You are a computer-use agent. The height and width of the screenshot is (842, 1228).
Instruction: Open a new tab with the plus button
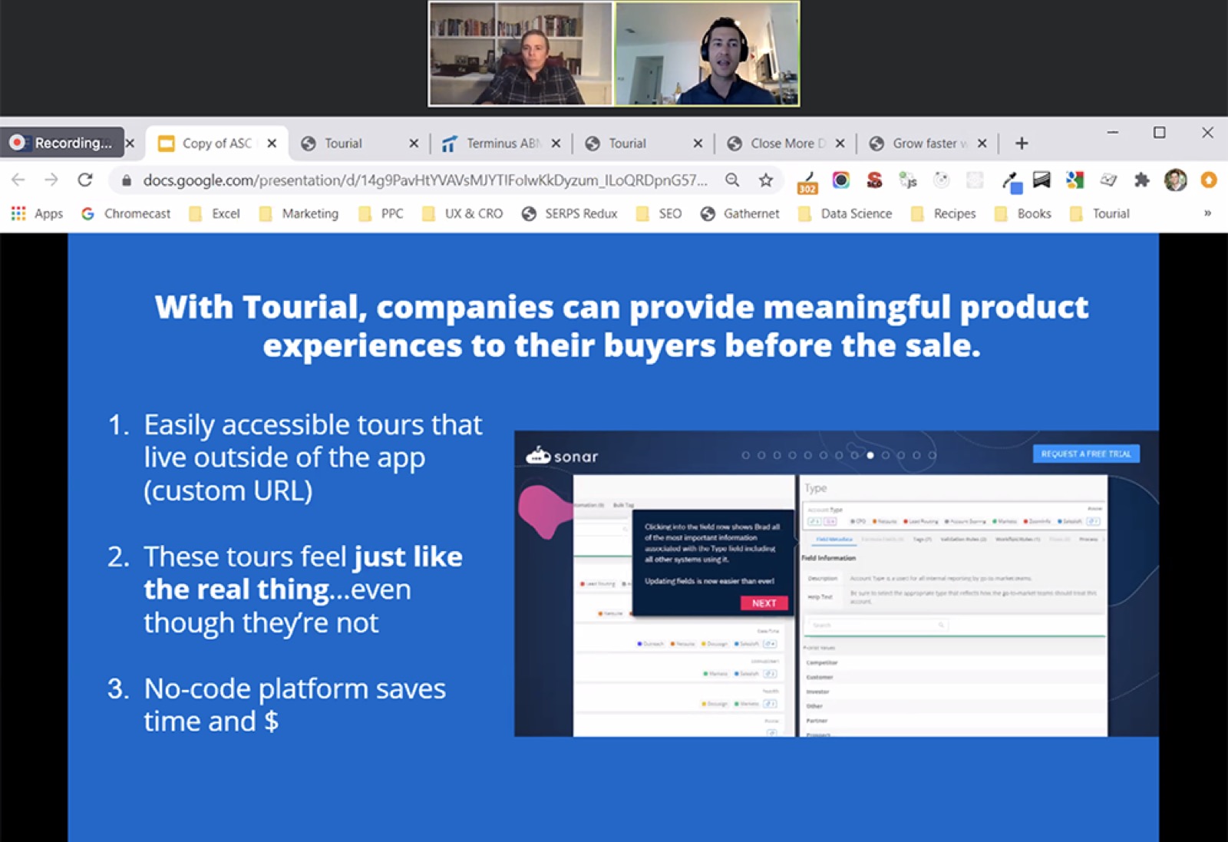(1022, 143)
